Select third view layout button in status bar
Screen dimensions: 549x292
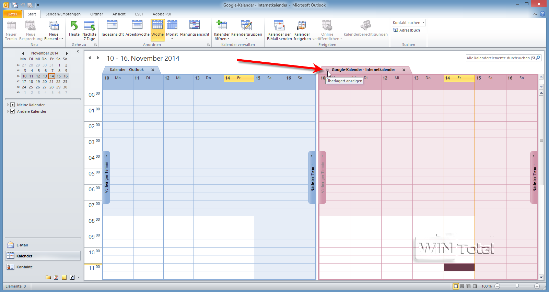(468, 286)
